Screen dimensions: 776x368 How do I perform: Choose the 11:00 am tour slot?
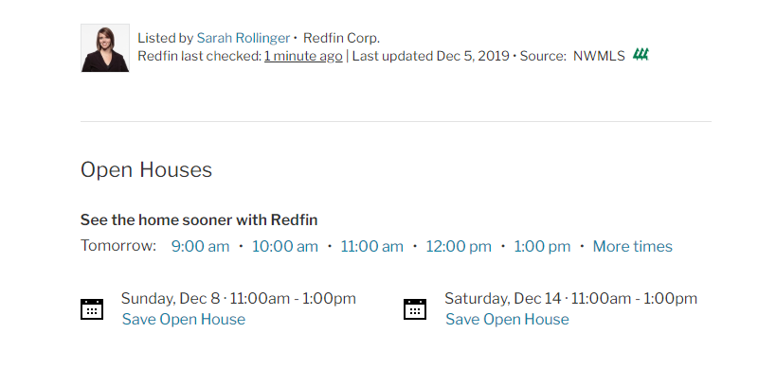tap(371, 246)
